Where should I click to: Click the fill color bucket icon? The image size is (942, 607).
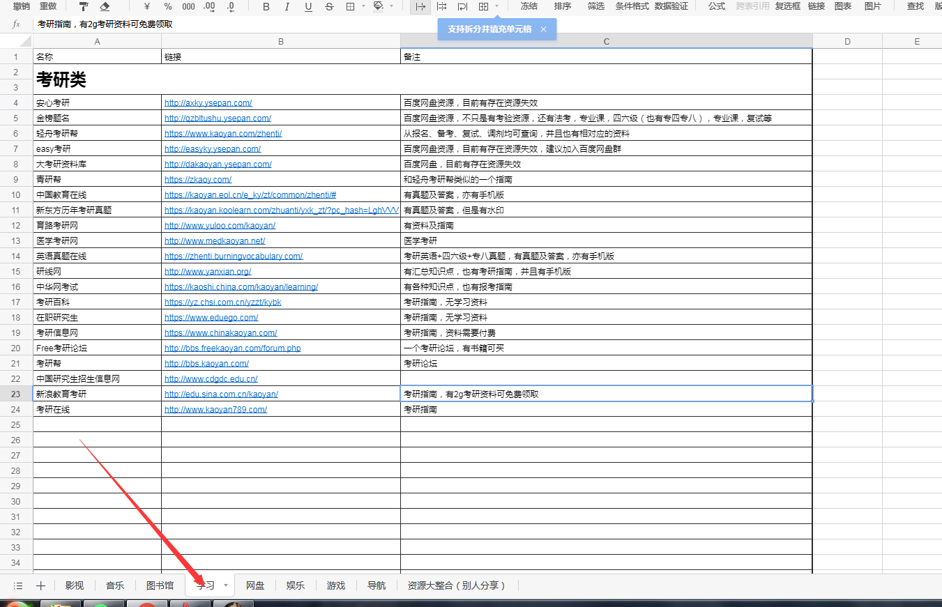tap(379, 6)
